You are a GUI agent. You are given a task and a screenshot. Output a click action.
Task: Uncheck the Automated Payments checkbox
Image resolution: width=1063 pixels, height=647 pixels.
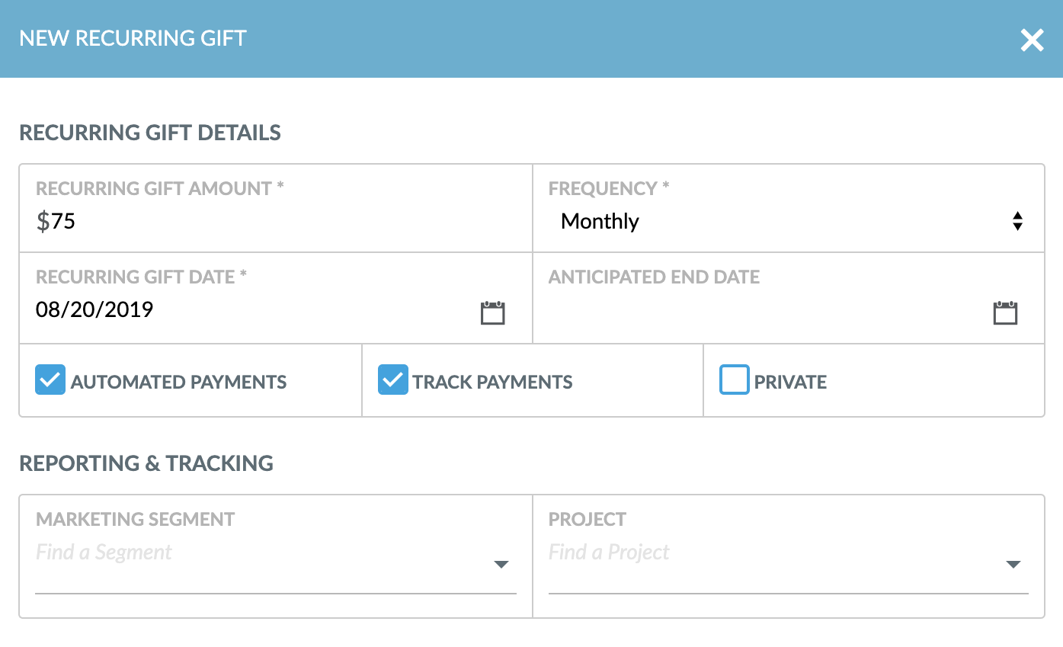pyautogui.click(x=50, y=380)
